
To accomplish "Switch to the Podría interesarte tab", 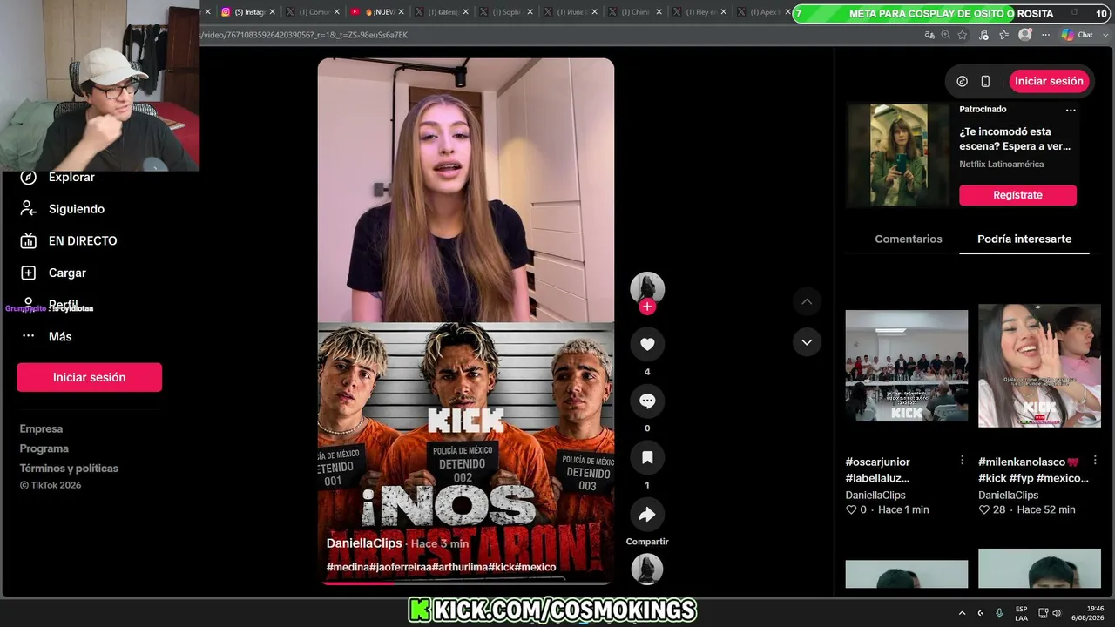I will pos(1024,239).
